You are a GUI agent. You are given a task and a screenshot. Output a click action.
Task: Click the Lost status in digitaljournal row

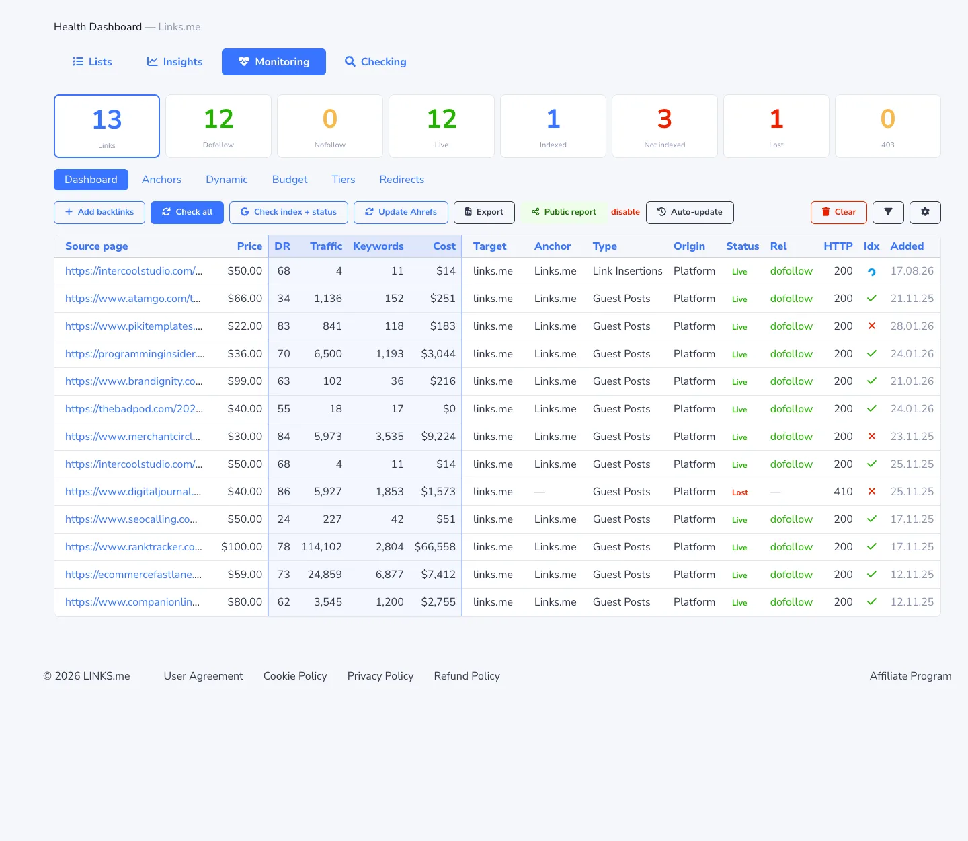click(740, 492)
